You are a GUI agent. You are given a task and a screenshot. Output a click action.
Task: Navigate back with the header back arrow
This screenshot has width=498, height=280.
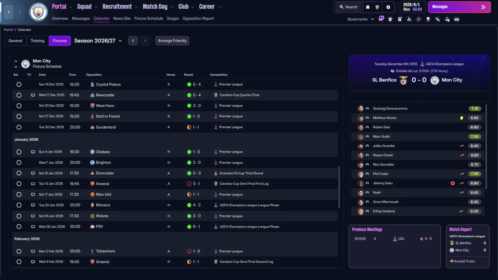9,12
